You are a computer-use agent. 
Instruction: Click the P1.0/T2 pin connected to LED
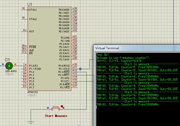point(25,65)
